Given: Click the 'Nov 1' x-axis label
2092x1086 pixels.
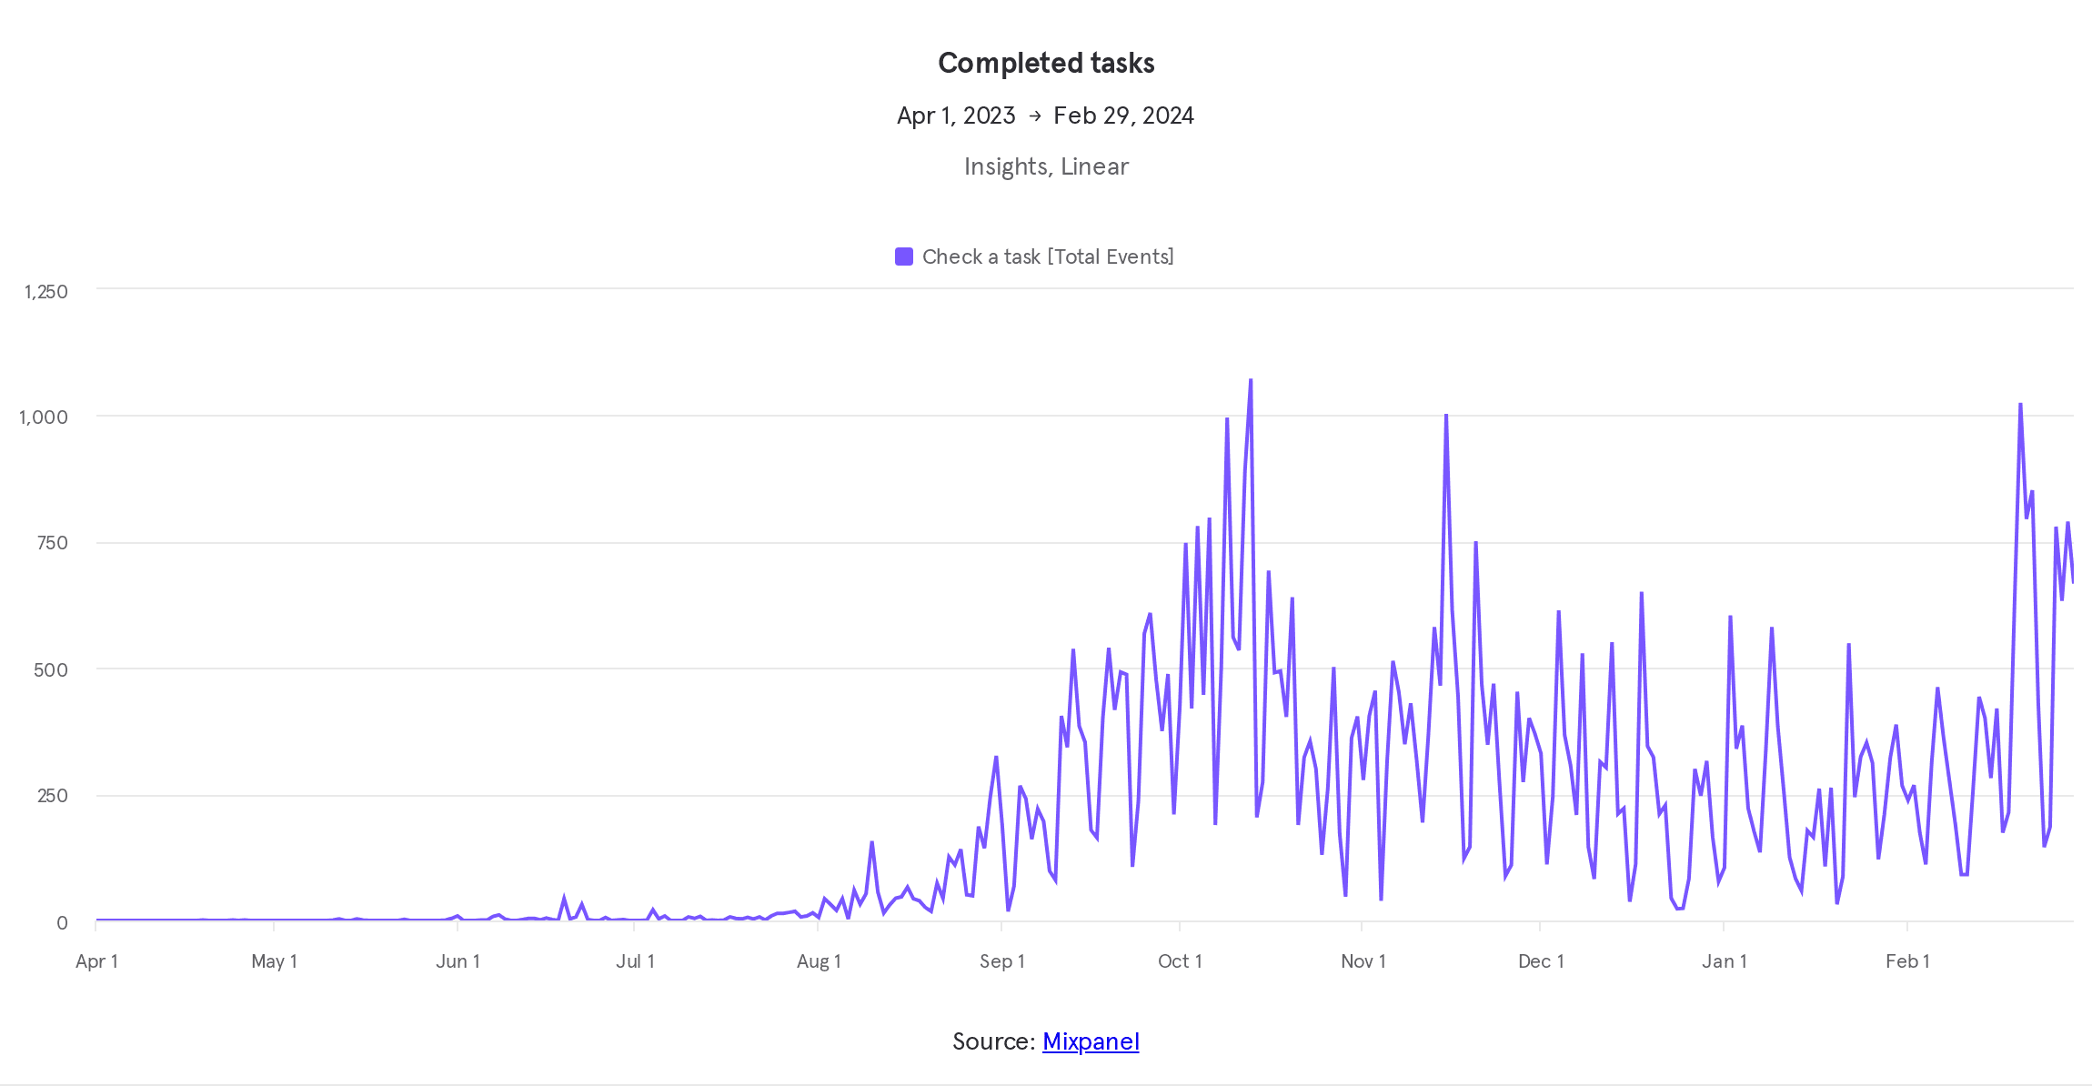Looking at the screenshot, I should [x=1363, y=961].
